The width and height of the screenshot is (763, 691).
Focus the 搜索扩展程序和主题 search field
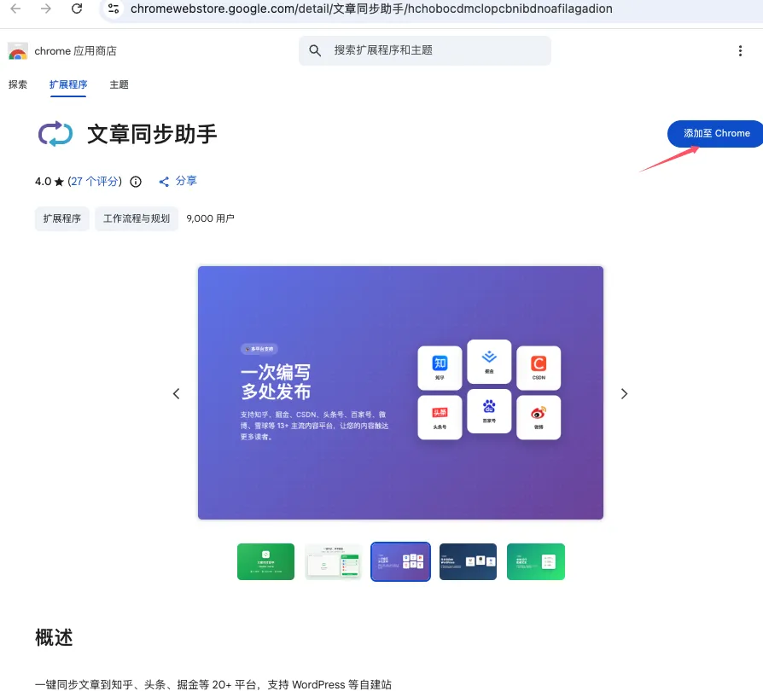point(425,50)
